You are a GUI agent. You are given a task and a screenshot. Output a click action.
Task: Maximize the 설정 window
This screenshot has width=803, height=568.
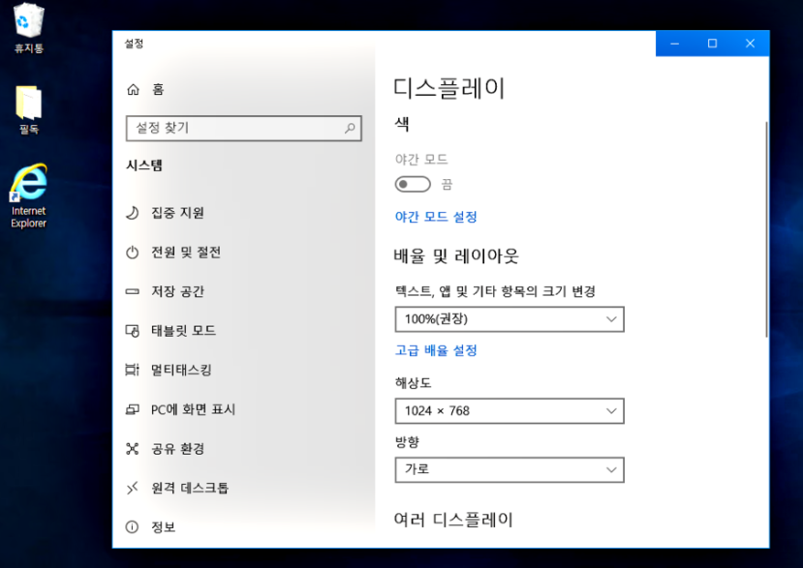[x=712, y=44]
